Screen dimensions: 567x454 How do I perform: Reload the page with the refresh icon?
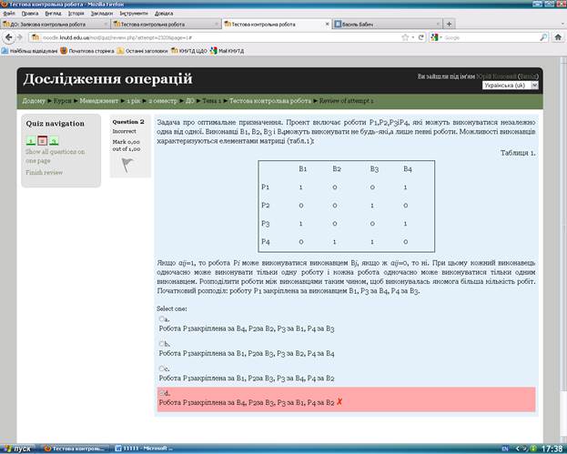(420, 37)
